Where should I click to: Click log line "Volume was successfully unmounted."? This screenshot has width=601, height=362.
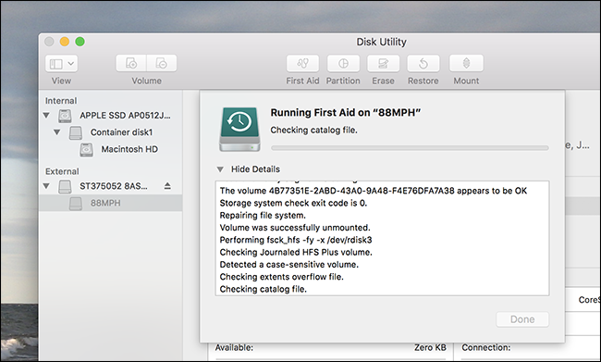[295, 228]
